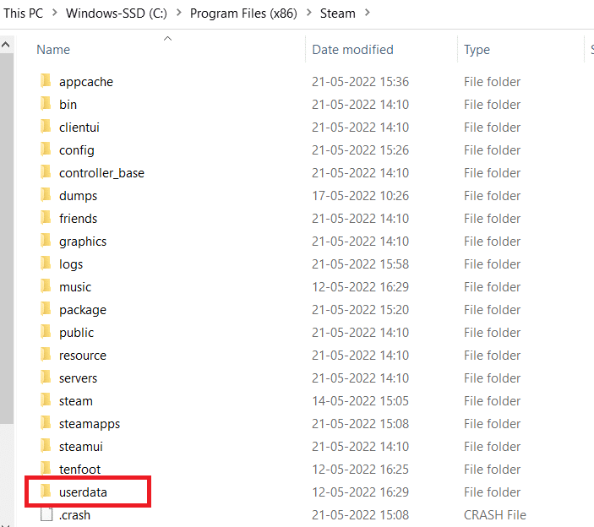Click the public folder icon

pyautogui.click(x=46, y=331)
